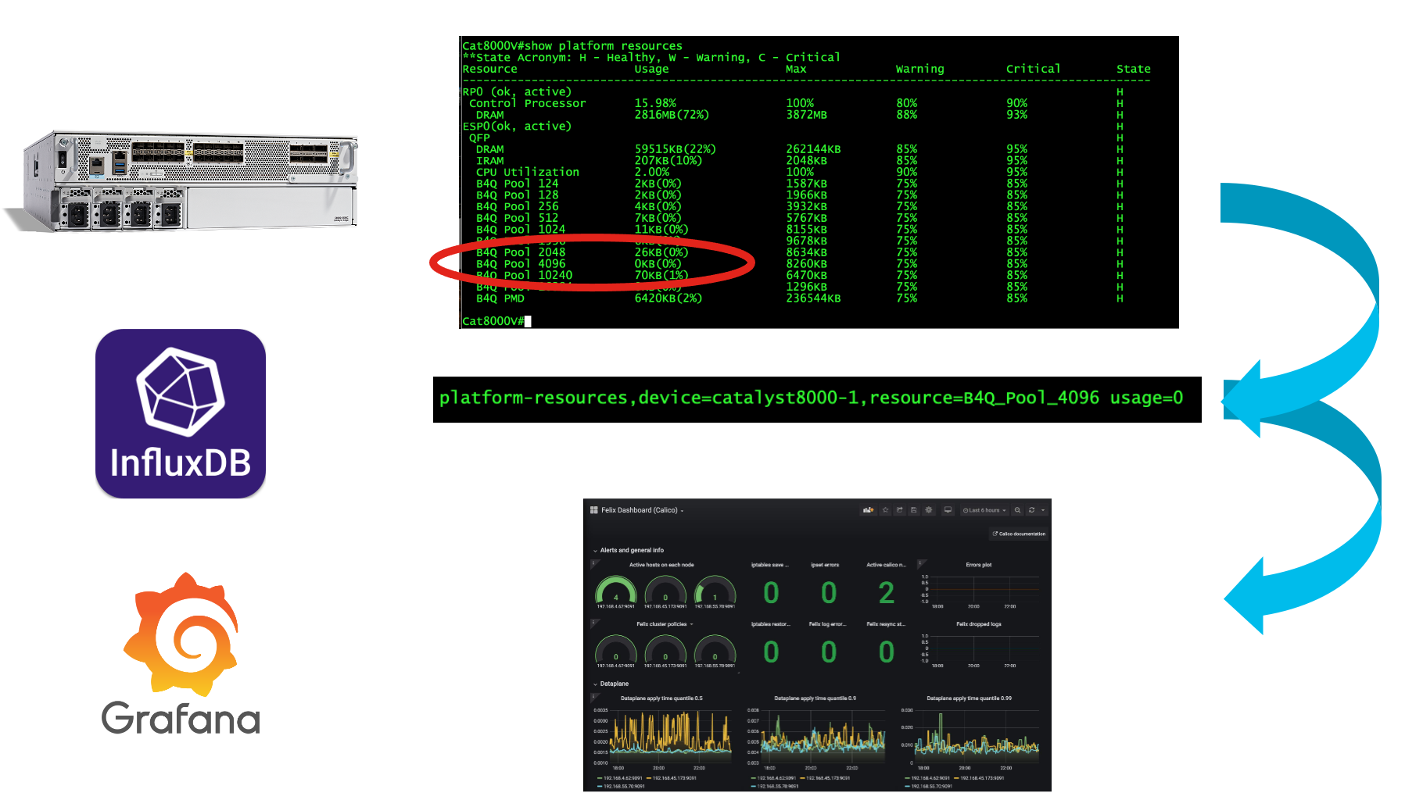This screenshot has width=1423, height=800.
Task: Toggle 192.168.55.70:9091 legend in quantile 0.5 panel
Action: coord(621,786)
